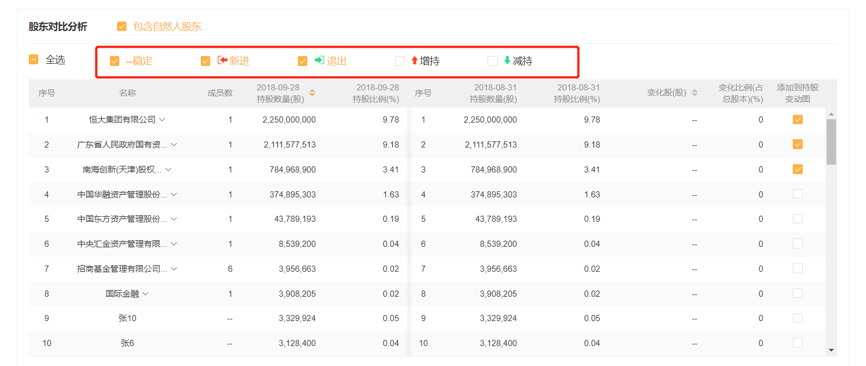Click the 43,789,193 value under 2018-09-28
The height and width of the screenshot is (366, 866).
pos(295,219)
